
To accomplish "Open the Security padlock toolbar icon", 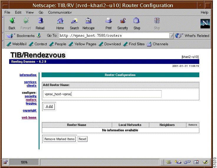I will 123,21.
